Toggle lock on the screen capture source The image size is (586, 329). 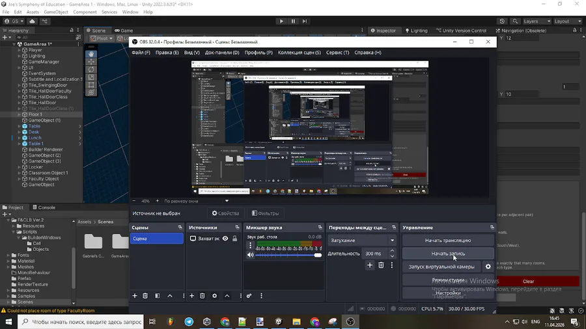[234, 239]
